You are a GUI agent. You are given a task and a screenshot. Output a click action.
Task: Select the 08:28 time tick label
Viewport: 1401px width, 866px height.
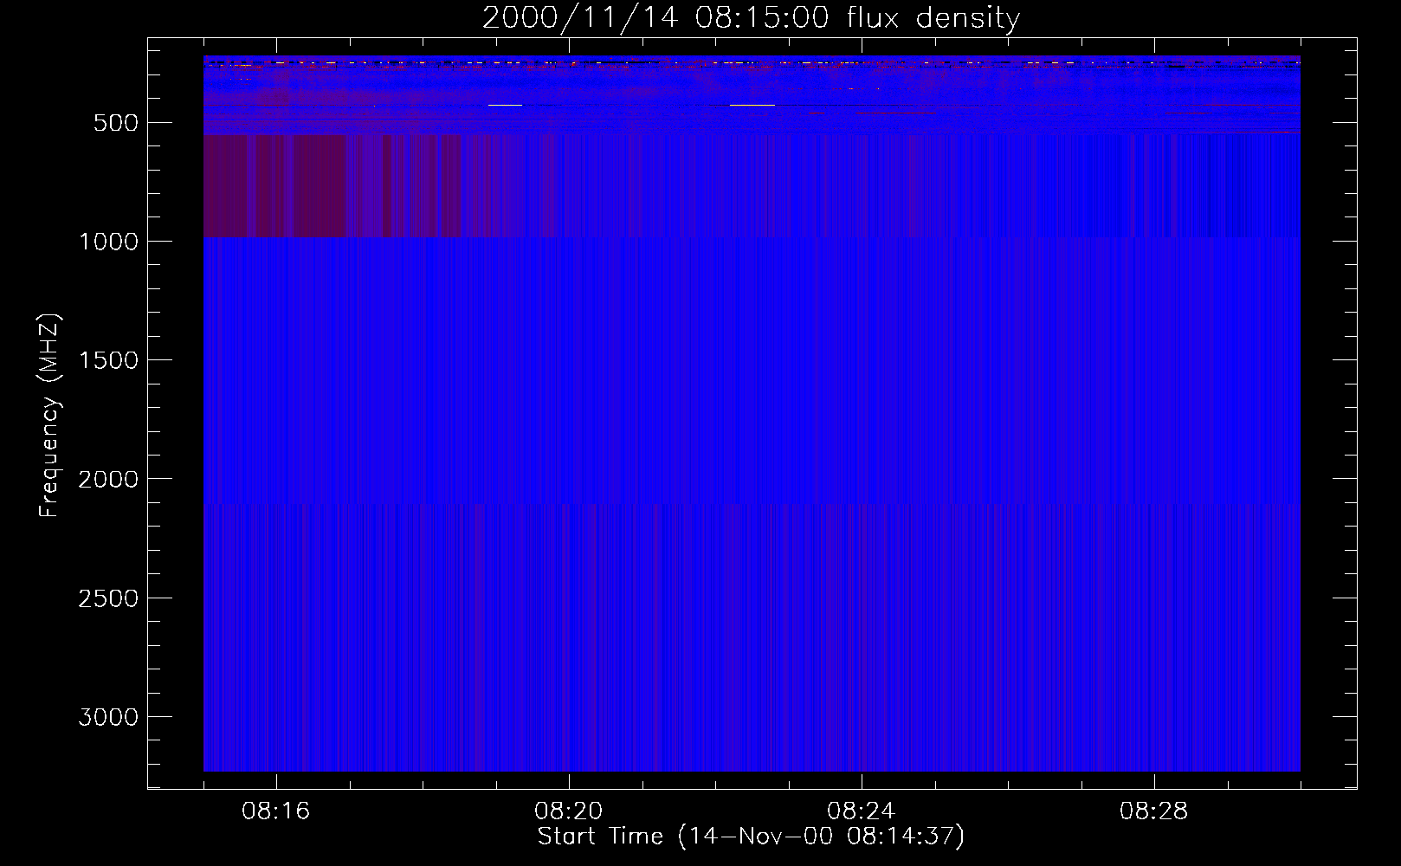pyautogui.click(x=1154, y=811)
